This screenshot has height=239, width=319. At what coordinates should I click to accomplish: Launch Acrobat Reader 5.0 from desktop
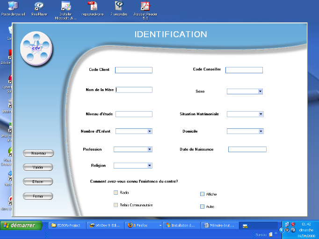tap(145, 7)
